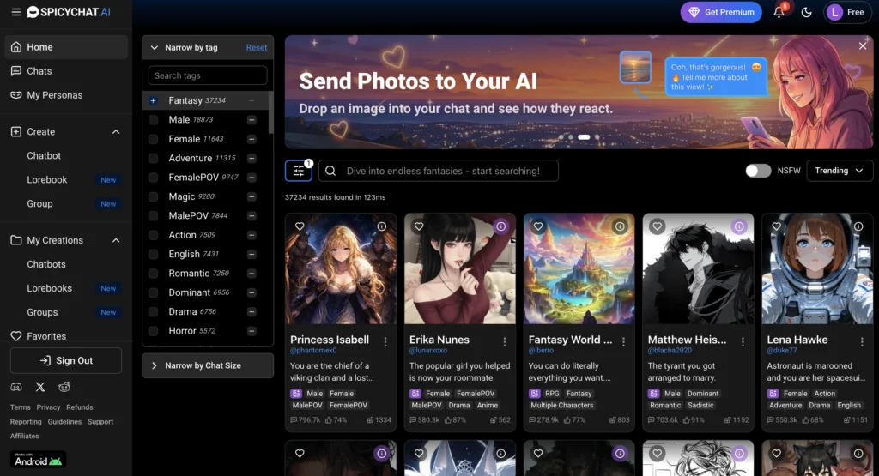Screen dimensions: 879x476
Task: Check the Horror tag checkbox
Action: click(x=153, y=331)
